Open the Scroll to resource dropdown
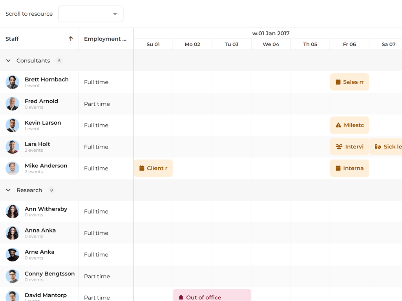 [91, 14]
